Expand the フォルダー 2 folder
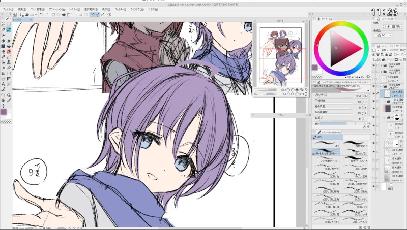Image resolution: width=407 pixels, height=230 pixels. [x=382, y=72]
